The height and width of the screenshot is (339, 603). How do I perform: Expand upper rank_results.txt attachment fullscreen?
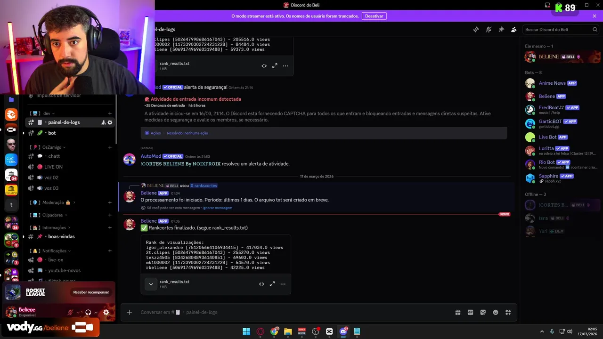point(275,66)
